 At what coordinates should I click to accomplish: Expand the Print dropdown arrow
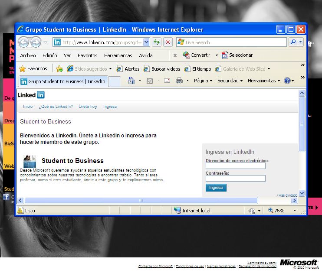(187, 81)
